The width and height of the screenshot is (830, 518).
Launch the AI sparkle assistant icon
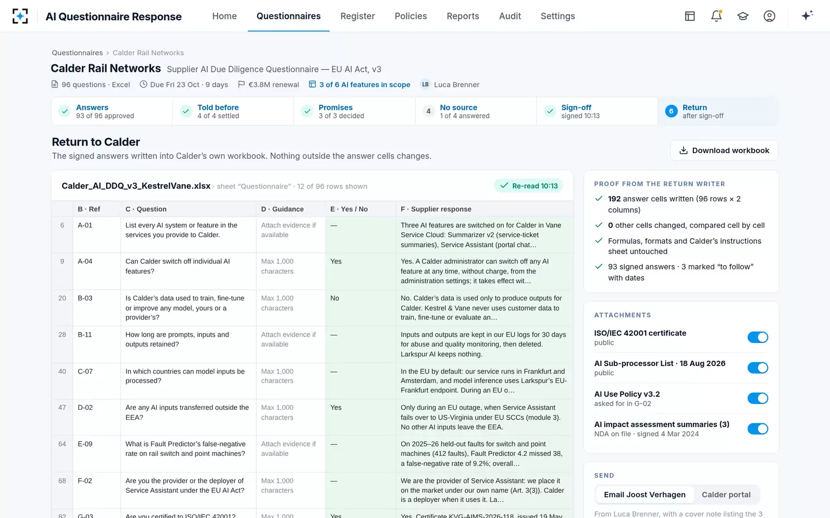(807, 16)
